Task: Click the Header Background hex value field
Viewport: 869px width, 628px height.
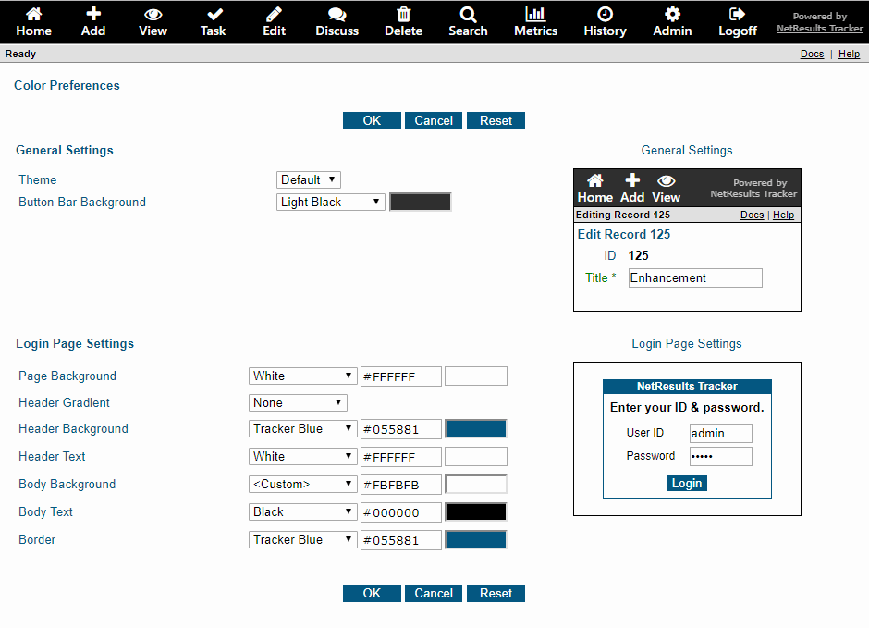Action: [401, 429]
